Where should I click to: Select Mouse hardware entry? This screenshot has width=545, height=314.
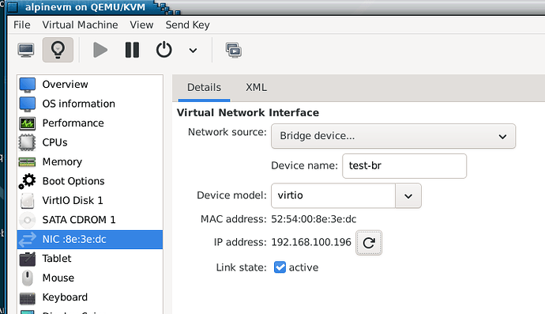[x=90, y=278]
